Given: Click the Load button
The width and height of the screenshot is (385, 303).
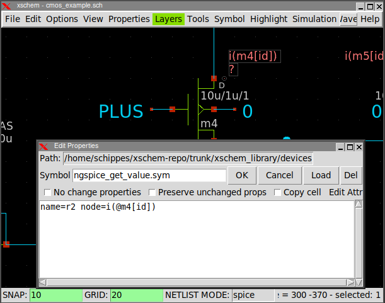Looking at the screenshot, I should pyautogui.click(x=321, y=175).
